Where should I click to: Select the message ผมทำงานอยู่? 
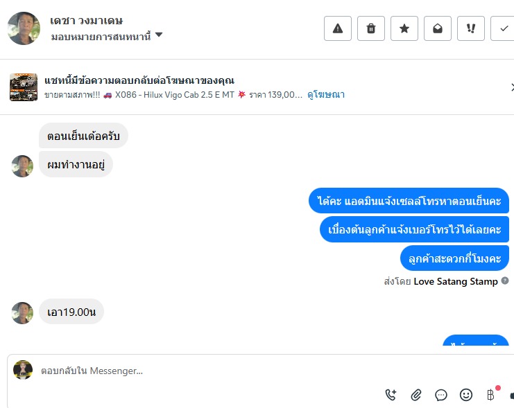76,164
